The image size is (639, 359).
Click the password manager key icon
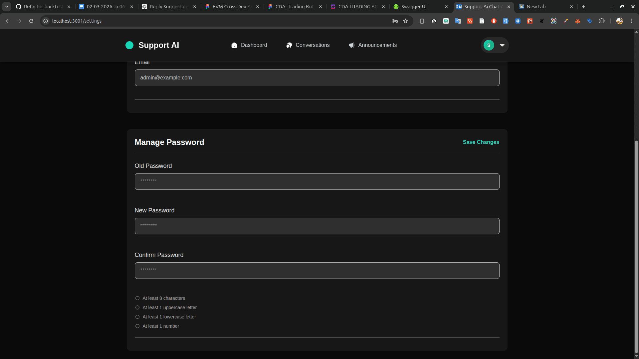[394, 21]
